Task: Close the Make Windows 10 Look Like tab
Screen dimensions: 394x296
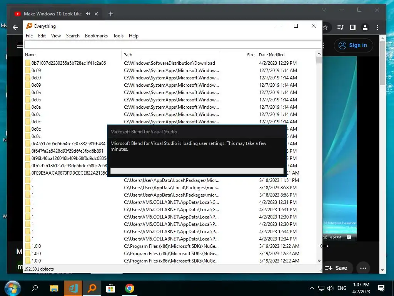Action: click(96, 14)
